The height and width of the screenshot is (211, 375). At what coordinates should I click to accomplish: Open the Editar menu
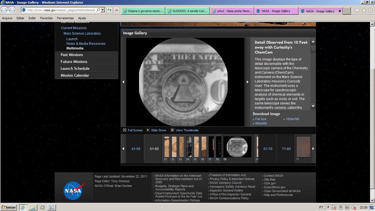coord(20,18)
